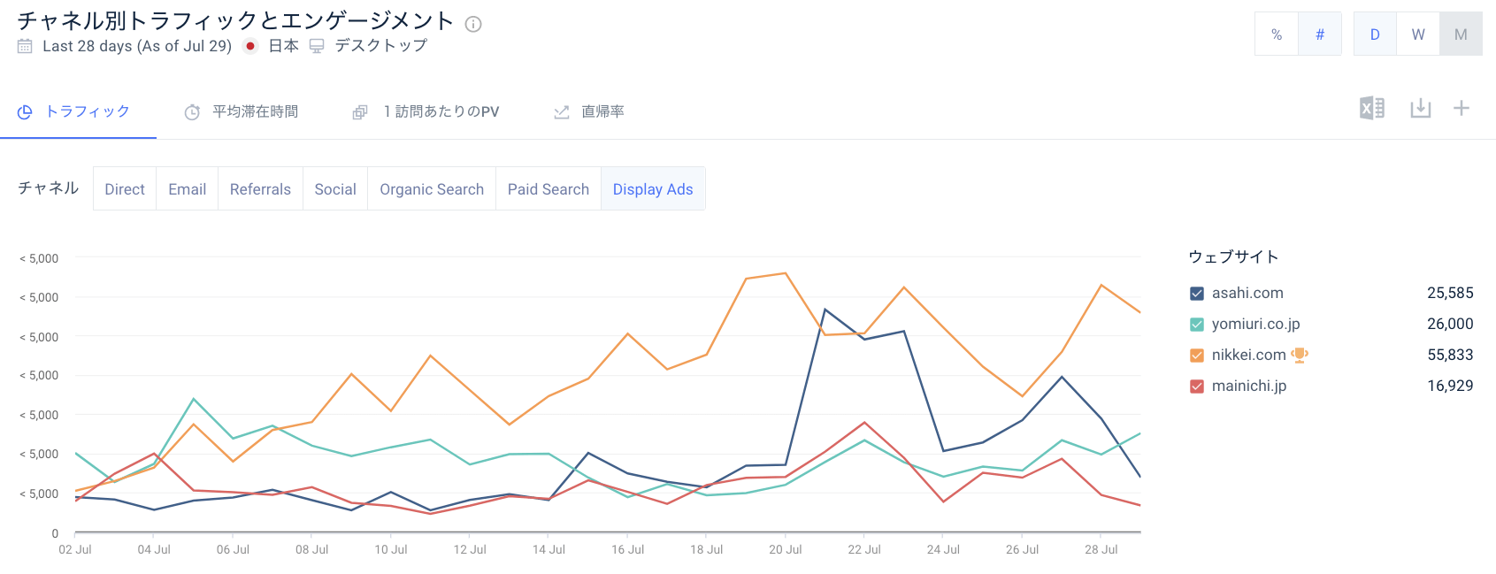Click the plus icon to add widget
Viewport: 1496px width, 574px height.
click(x=1461, y=108)
